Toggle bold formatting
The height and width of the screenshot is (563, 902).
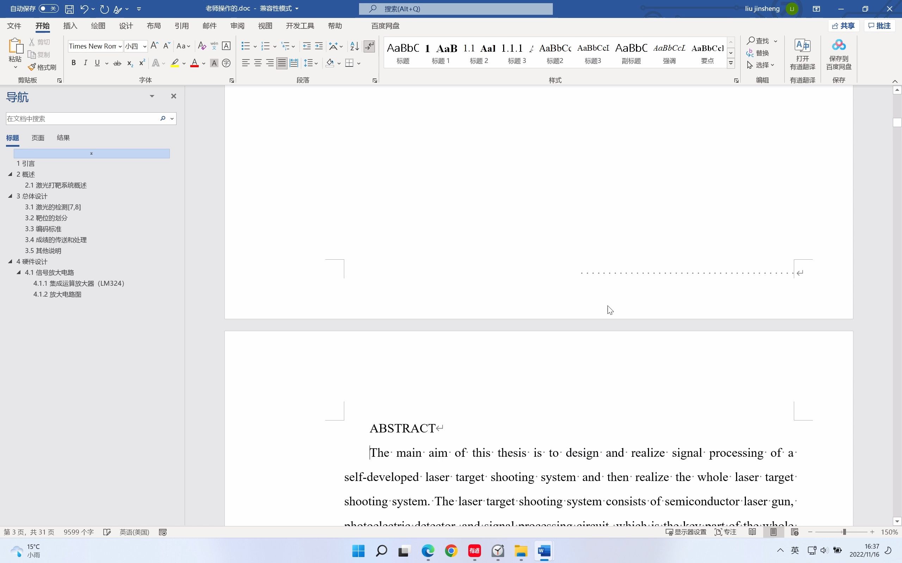click(73, 63)
